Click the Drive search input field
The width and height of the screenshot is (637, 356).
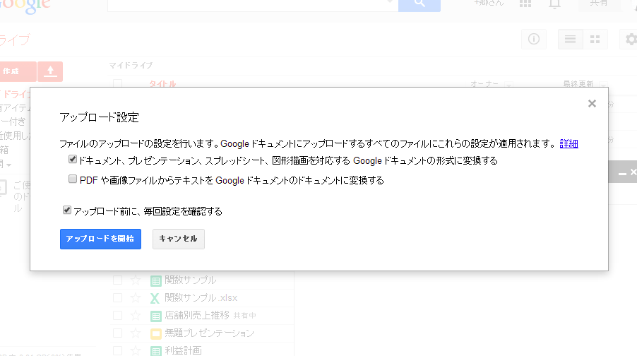[x=253, y=4]
